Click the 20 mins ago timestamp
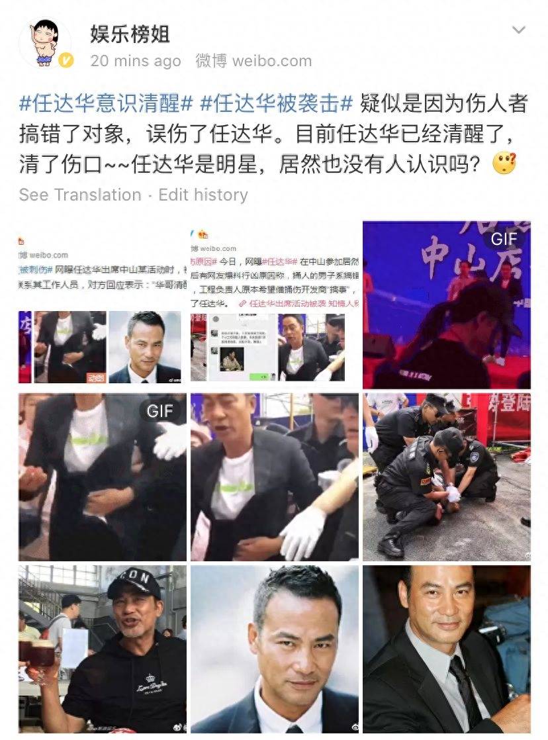 click(x=136, y=61)
